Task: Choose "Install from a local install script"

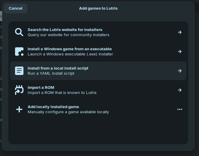Action: click(x=58, y=68)
